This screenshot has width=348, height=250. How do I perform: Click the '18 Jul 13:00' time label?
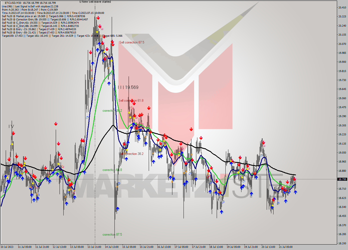216,247
